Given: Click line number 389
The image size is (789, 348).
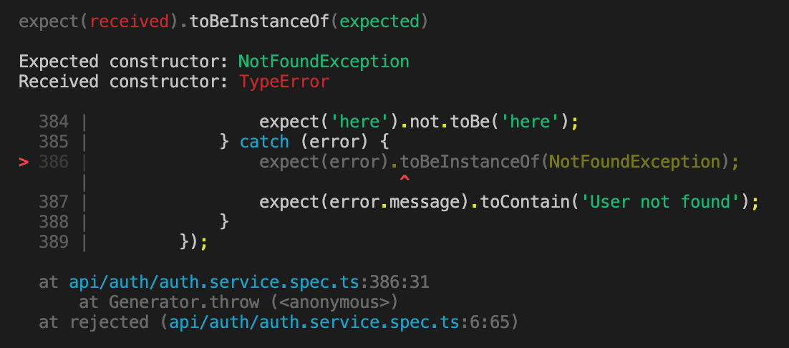Looking at the screenshot, I should coord(53,242).
